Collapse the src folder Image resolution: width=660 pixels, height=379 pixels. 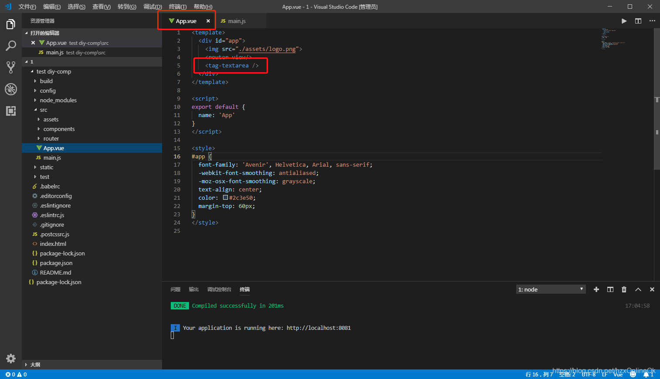tap(92, 110)
